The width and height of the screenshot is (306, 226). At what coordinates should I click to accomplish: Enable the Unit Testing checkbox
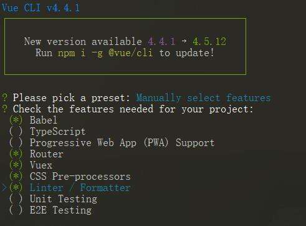point(16,199)
